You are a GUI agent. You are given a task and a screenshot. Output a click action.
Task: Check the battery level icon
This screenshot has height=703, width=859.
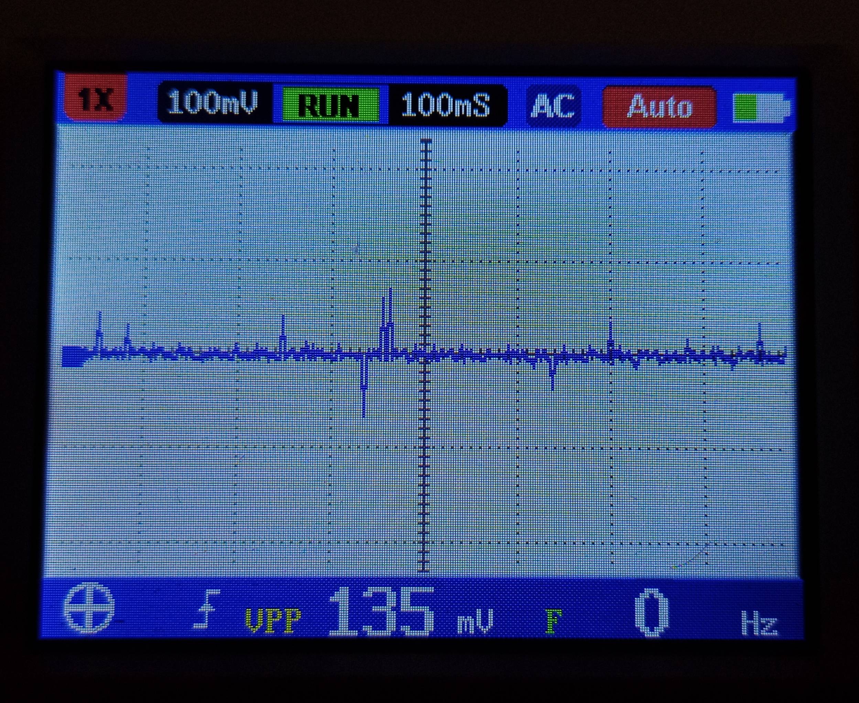point(761,108)
